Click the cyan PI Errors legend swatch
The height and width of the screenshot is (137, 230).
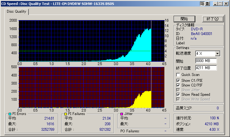point(10,114)
